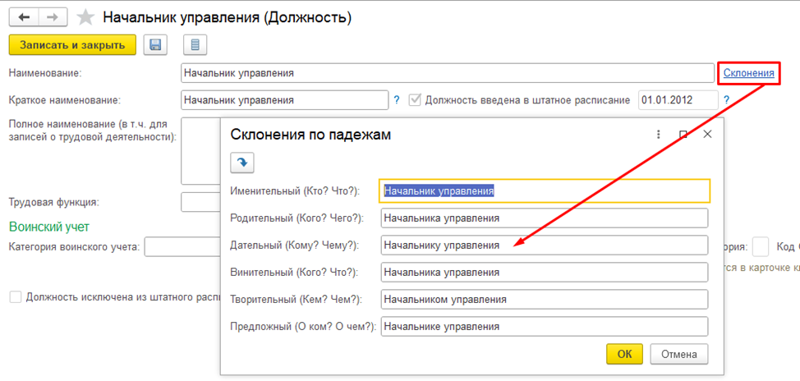The height and width of the screenshot is (381, 800).
Task: Toggle "Должность исключена из штатного расписания" checkbox
Action: click(x=15, y=296)
